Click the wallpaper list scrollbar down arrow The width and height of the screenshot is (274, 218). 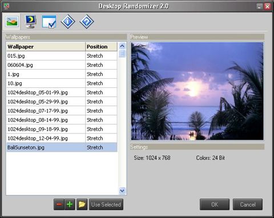[x=122, y=191]
